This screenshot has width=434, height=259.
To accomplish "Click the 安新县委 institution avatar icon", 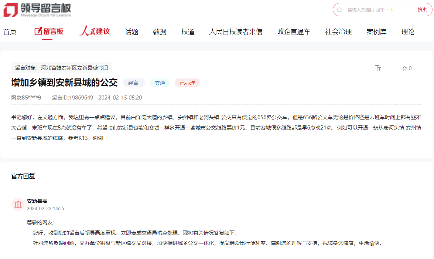I will pos(18,205).
